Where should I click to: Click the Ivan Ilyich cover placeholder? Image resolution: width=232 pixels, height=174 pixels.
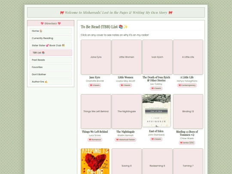click(x=157, y=57)
